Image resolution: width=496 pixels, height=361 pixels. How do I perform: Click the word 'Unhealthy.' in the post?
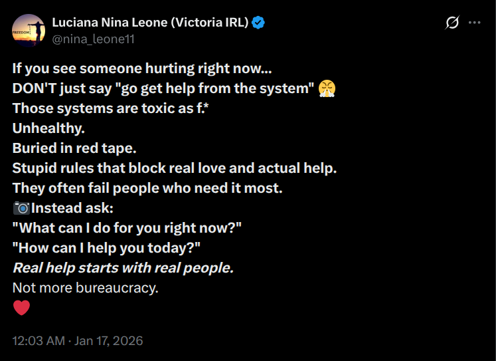48,128
